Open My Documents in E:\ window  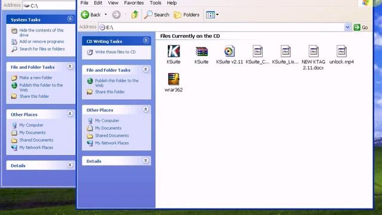coord(108,128)
